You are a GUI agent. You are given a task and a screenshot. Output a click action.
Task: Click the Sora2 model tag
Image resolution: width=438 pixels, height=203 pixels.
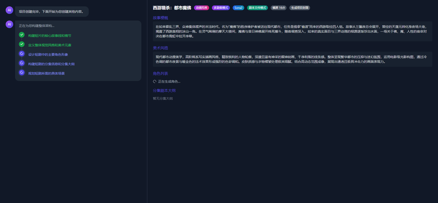239,8
